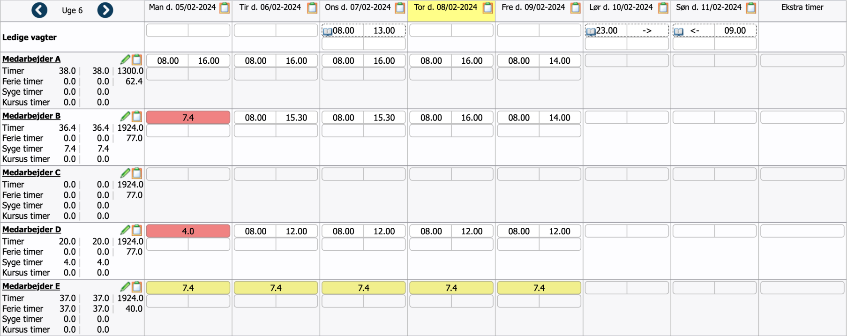This screenshot has height=336, width=847.
Task: Open Medarbejder B profile link
Action: click(31, 116)
